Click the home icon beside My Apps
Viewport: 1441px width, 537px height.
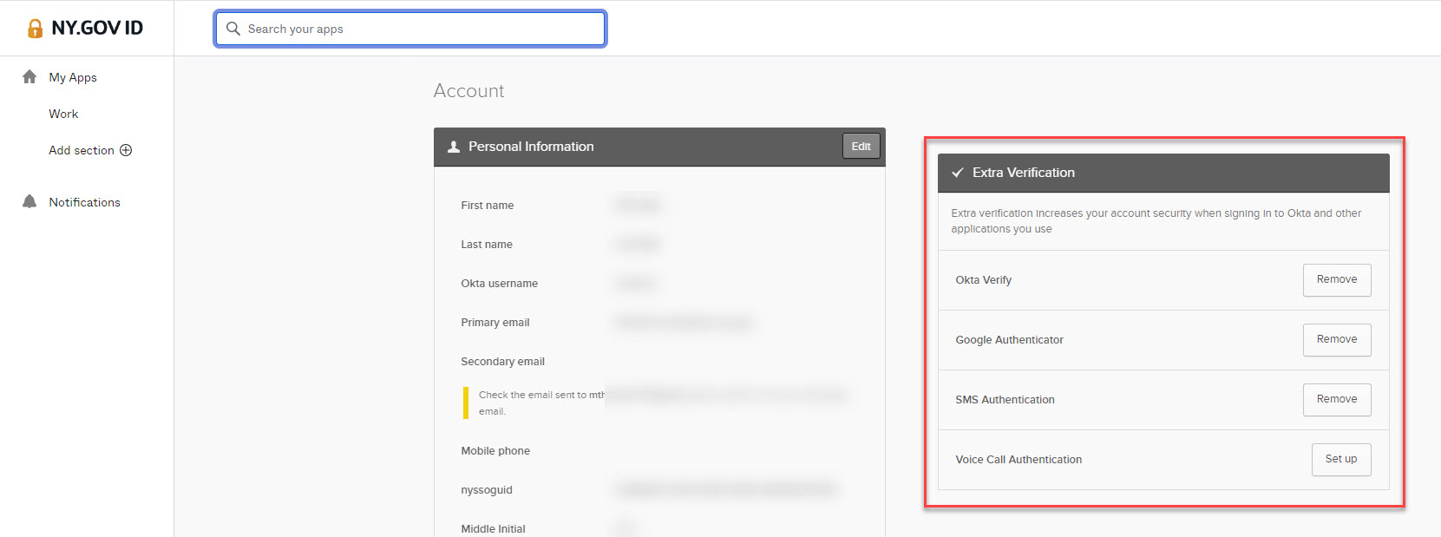coord(29,77)
